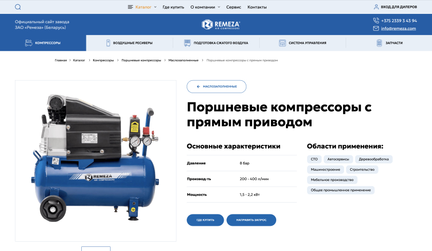Click the control system icon
Viewport: 432px width, 251px height.
[x=282, y=43]
